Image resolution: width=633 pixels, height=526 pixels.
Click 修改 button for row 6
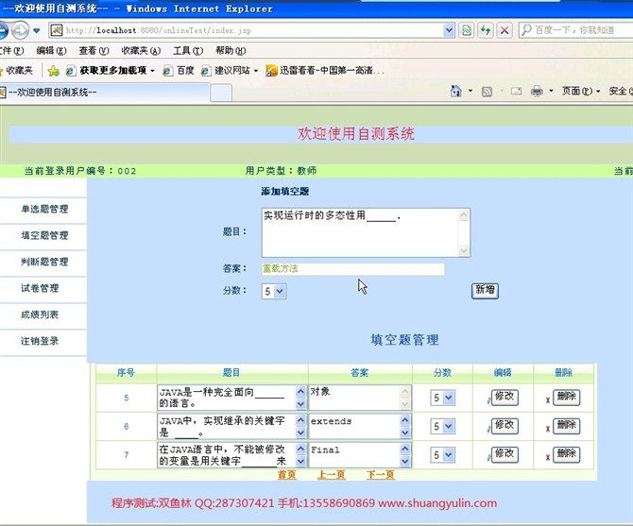point(505,426)
